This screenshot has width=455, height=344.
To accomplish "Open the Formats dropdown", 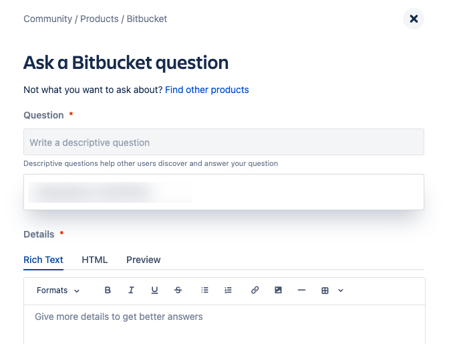I will click(x=58, y=290).
